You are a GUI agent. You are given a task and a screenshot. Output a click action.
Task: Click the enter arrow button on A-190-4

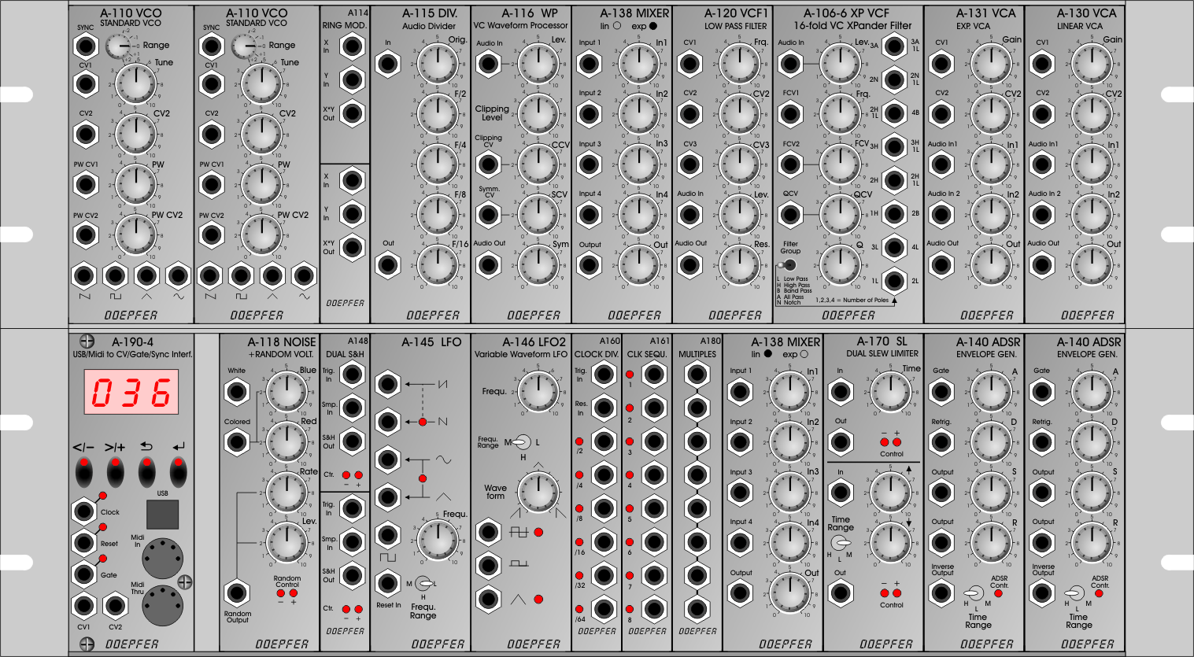[x=179, y=471]
